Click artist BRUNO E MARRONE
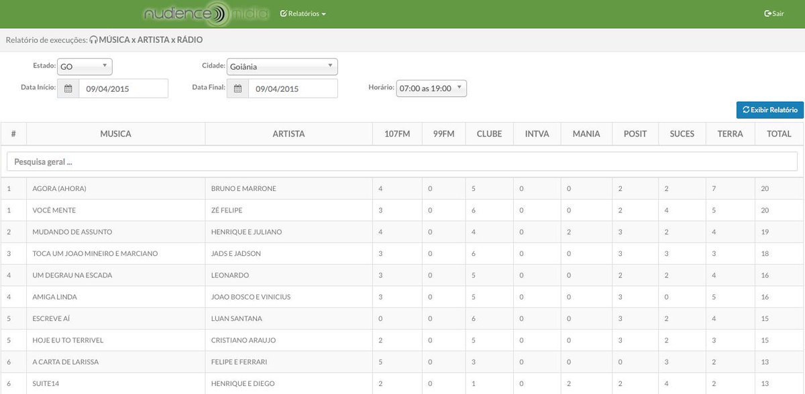Screen dimensions: 805x394 point(244,189)
